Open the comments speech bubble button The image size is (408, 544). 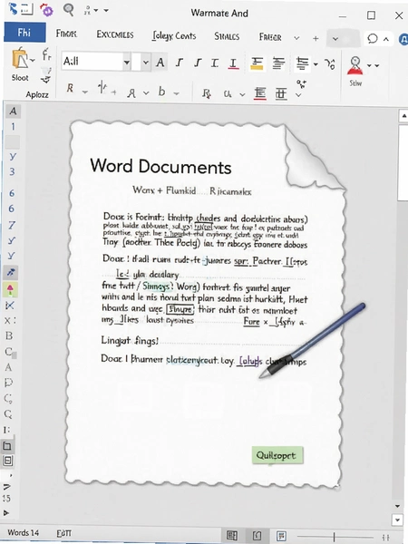tap(373, 38)
